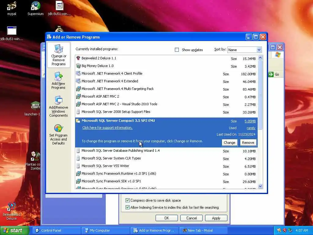The width and height of the screenshot is (313, 235).
Task: Click the Microsoft ASP.NET MVC 2 icon
Action: pyautogui.click(x=78, y=96)
